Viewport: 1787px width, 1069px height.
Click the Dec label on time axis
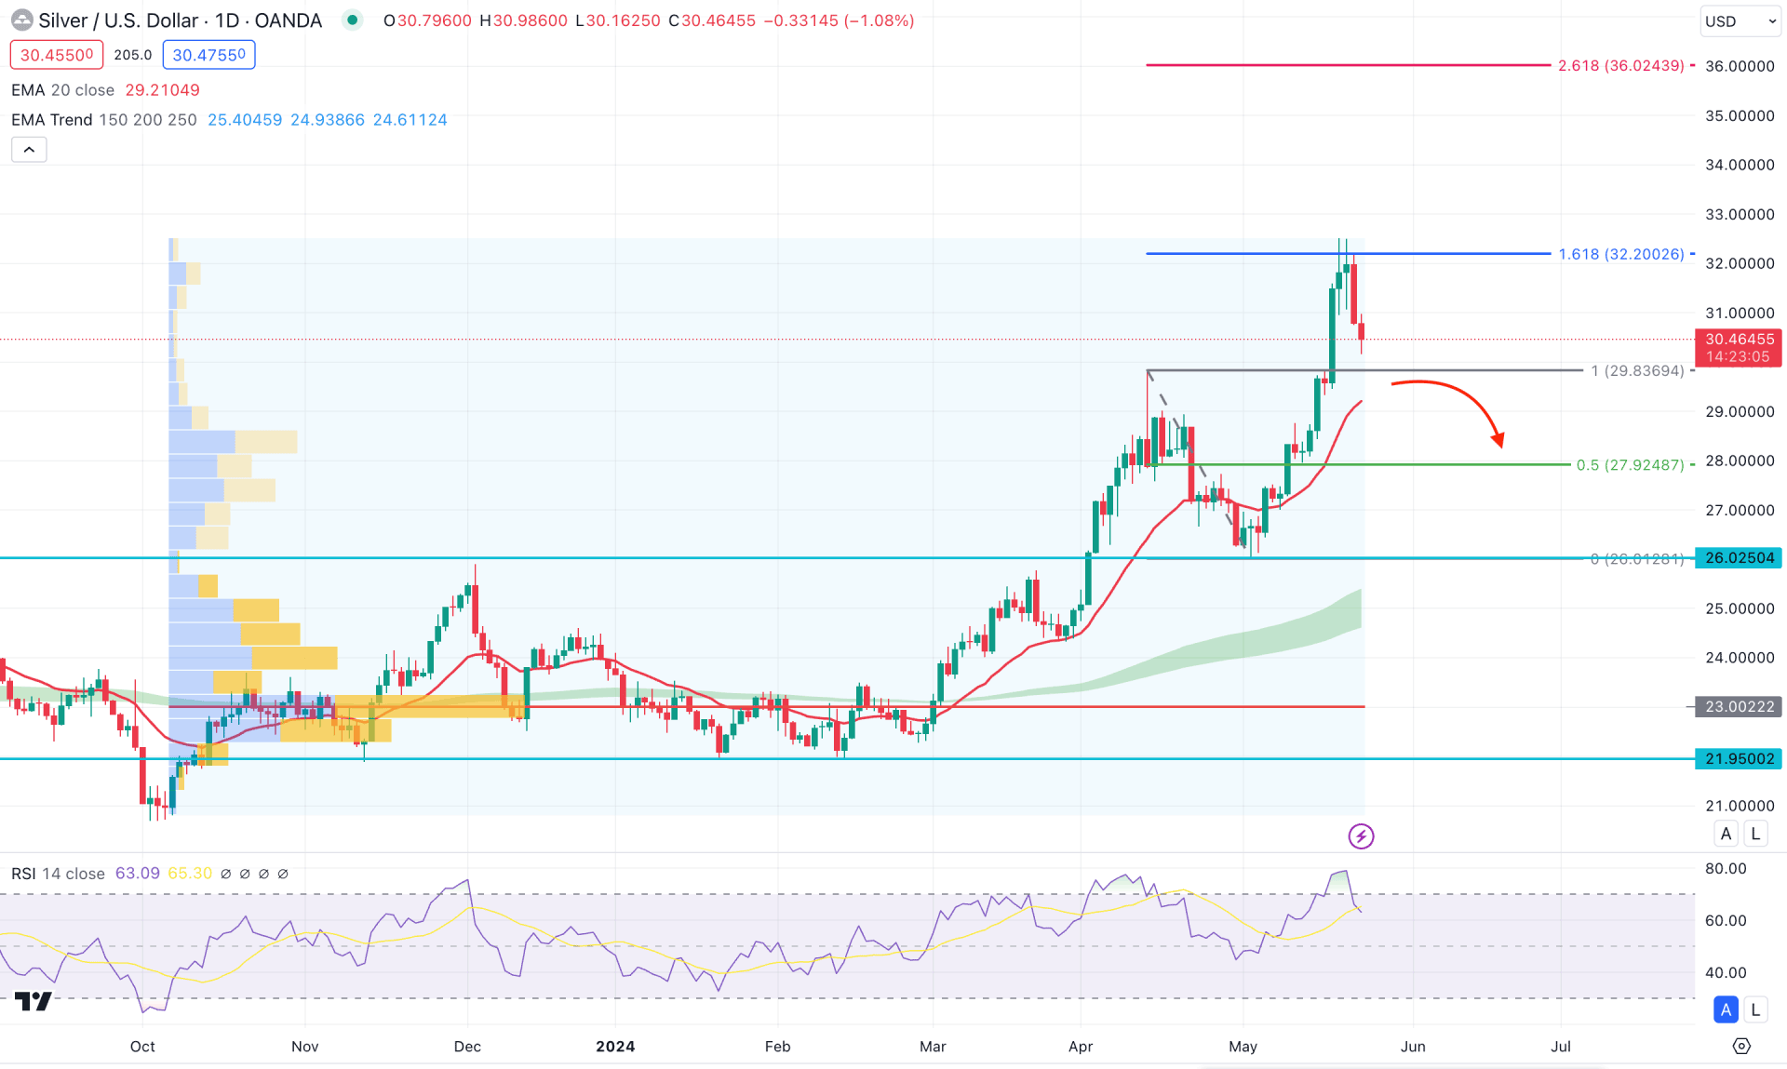pos(467,1047)
